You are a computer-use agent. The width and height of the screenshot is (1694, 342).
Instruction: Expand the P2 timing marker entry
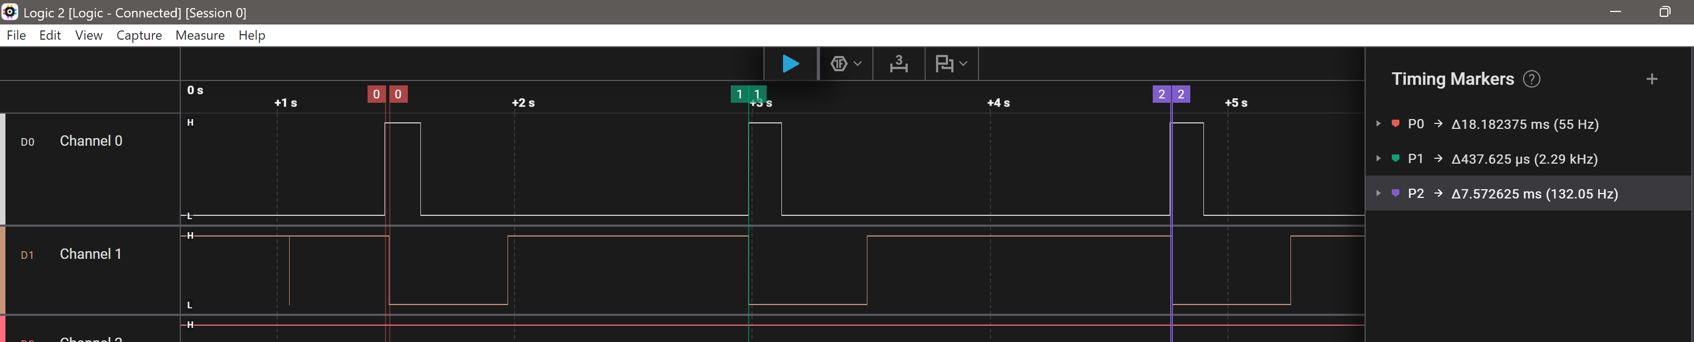(1378, 193)
